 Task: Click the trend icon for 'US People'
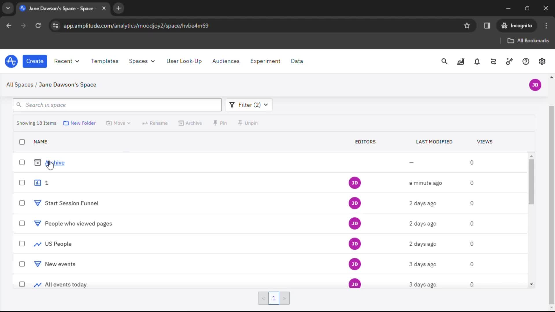(x=37, y=244)
